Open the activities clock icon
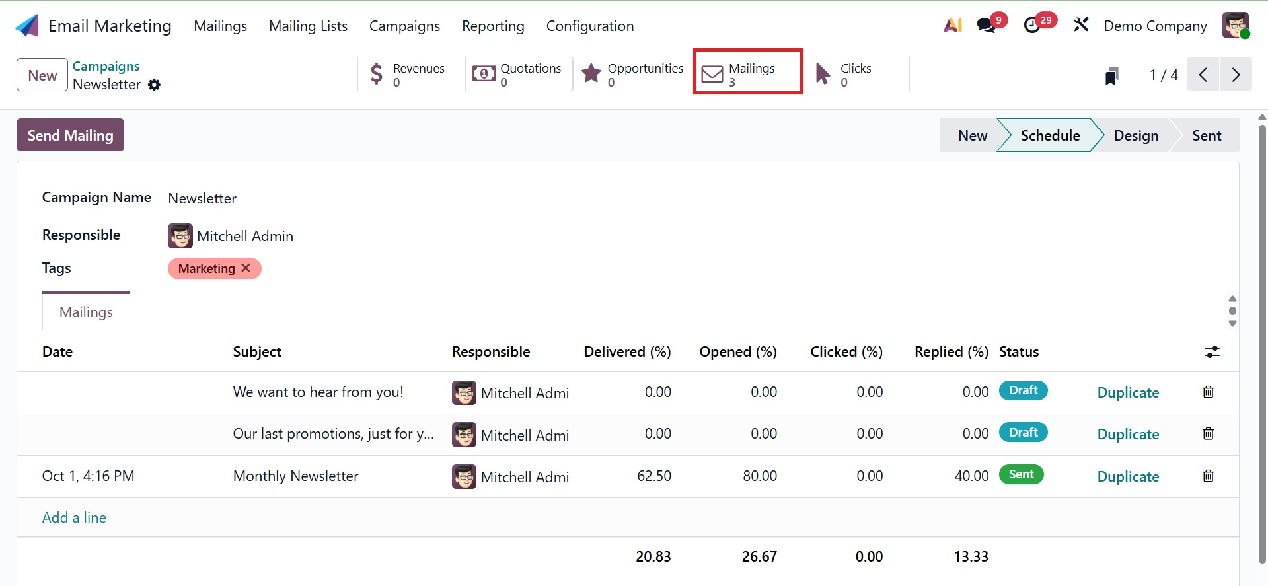 pos(1031,26)
